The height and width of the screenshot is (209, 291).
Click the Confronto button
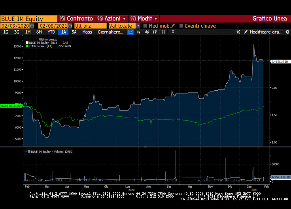(x=76, y=19)
